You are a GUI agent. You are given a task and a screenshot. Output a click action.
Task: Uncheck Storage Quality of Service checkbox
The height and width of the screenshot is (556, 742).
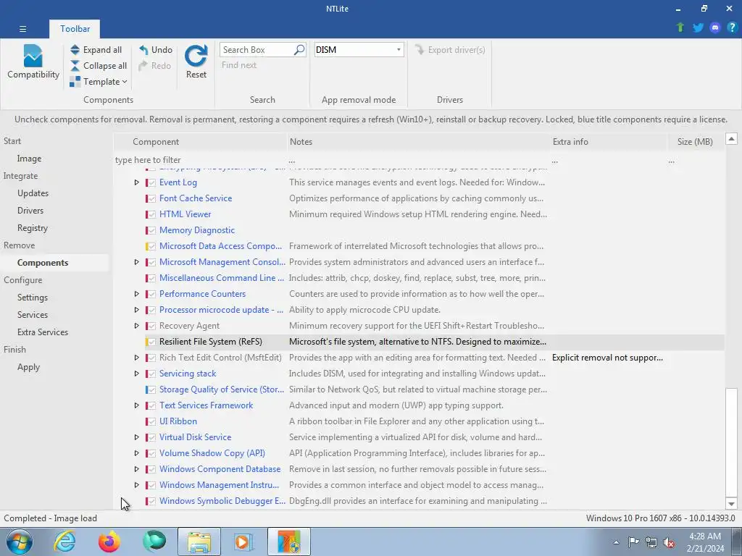pos(151,390)
